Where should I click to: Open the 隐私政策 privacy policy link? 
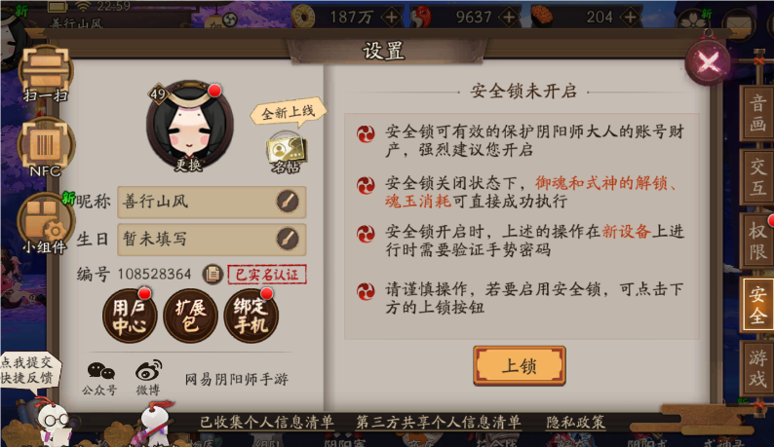point(575,423)
